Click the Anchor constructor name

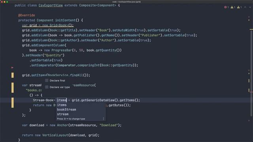pos(62,125)
